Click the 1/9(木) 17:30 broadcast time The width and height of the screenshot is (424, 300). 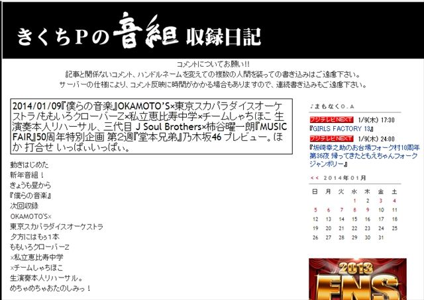pyautogui.click(x=376, y=120)
